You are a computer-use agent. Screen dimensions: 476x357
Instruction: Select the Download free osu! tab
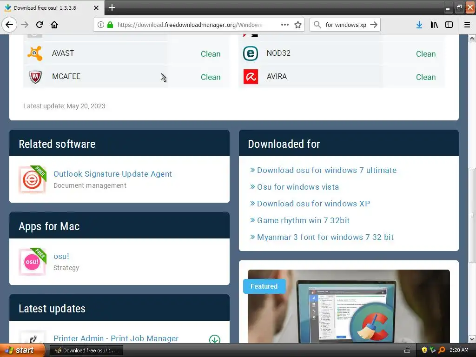pyautogui.click(x=52, y=8)
